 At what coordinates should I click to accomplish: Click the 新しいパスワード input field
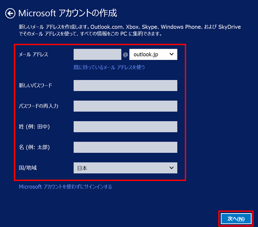click(x=125, y=85)
